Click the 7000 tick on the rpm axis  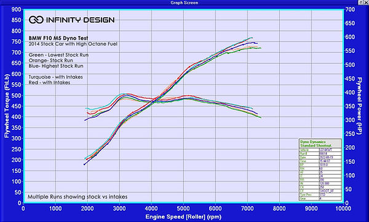[247, 209]
